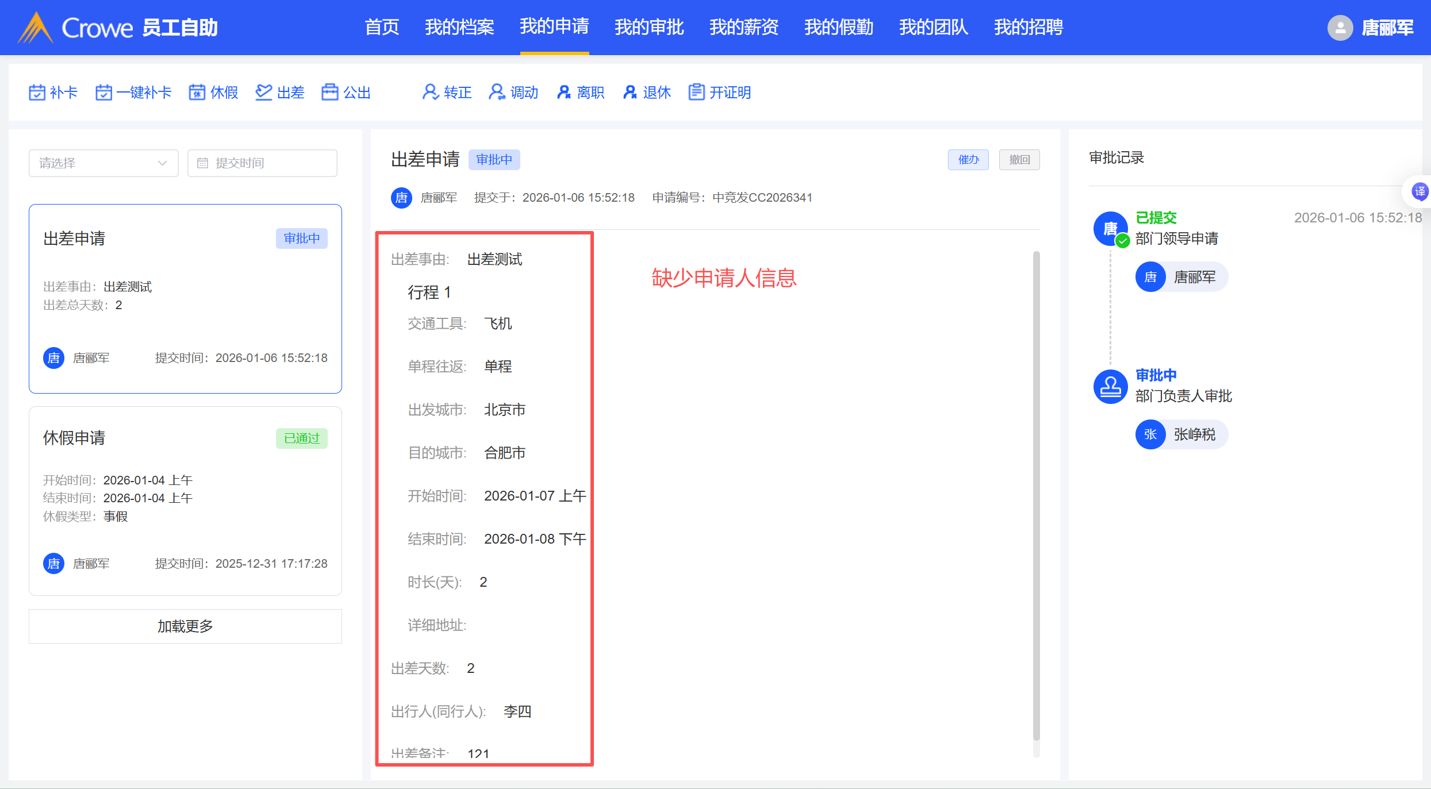Click the floating translate icon at right edge
1431x789 pixels.
1420,191
